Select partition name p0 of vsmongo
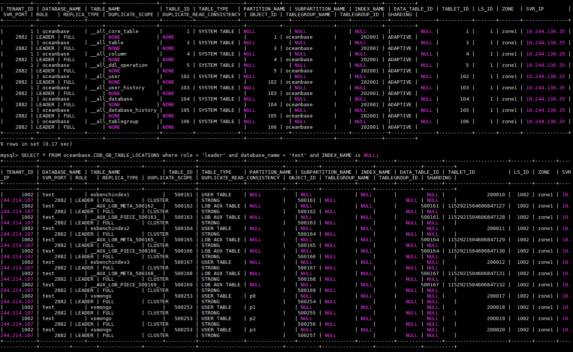 [x=253, y=296]
